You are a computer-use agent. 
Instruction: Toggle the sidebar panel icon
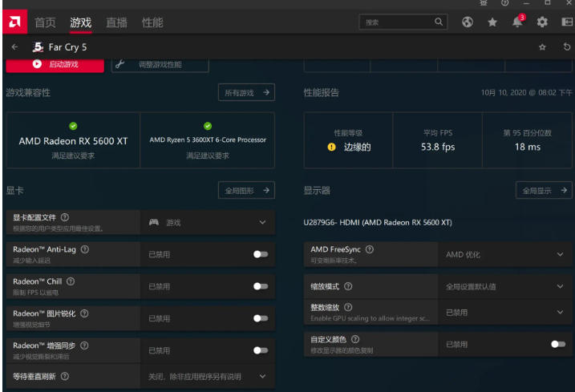point(567,22)
